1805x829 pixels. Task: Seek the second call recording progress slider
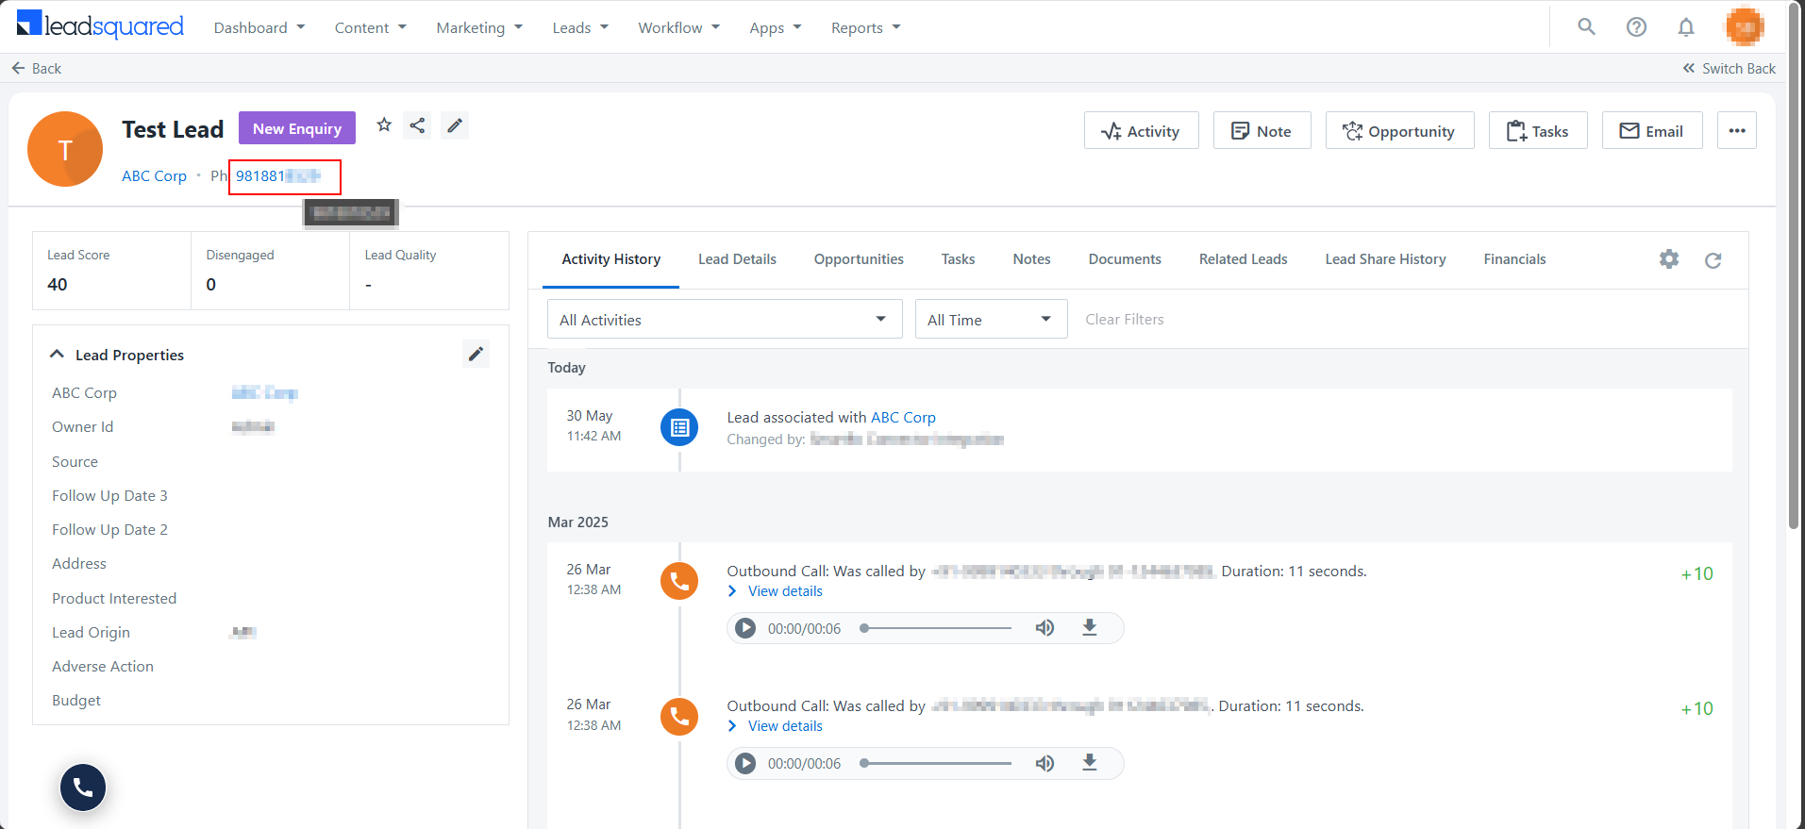(x=936, y=763)
